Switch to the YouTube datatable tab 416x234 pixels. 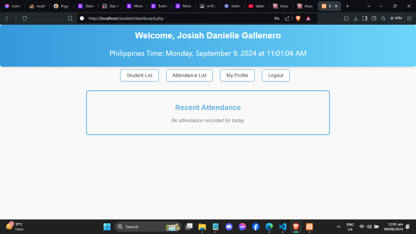coord(256,6)
